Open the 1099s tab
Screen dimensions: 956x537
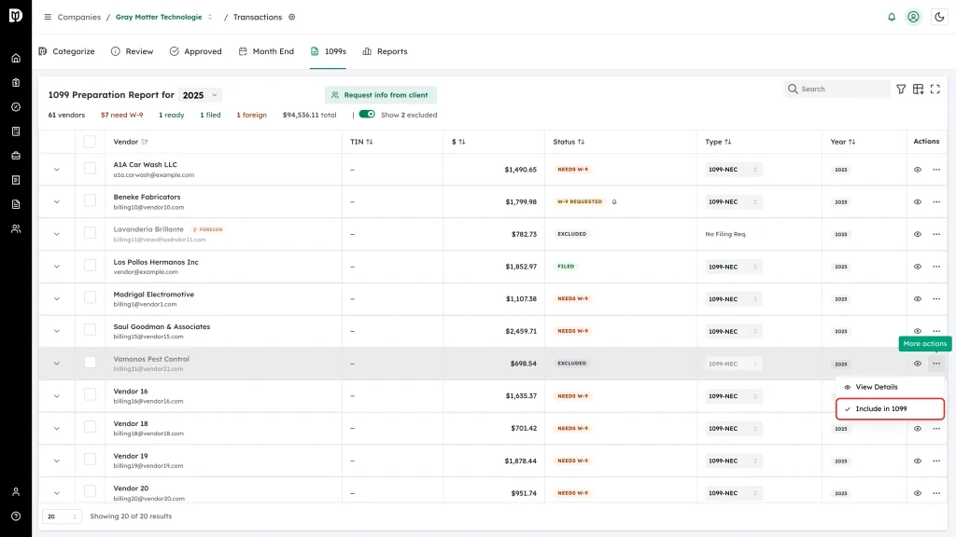click(328, 51)
